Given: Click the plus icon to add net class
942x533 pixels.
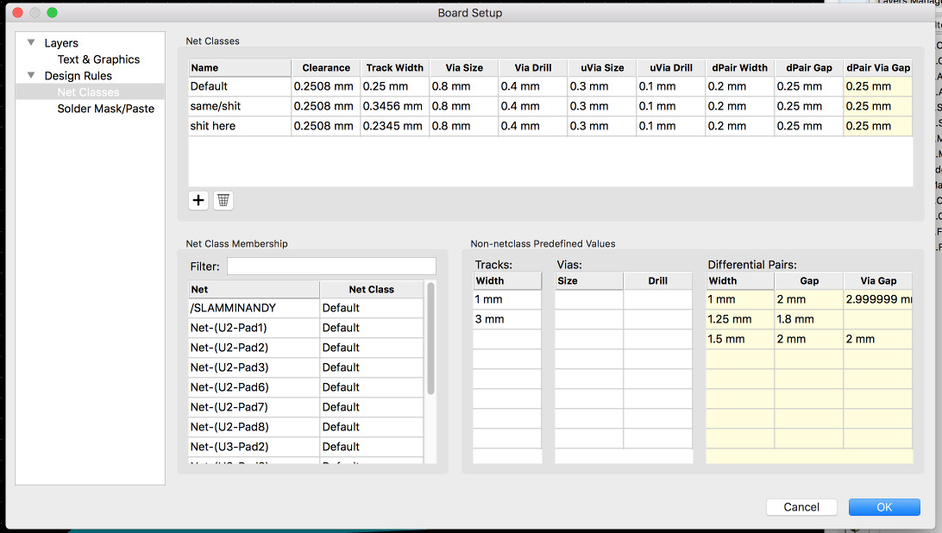Looking at the screenshot, I should pos(198,200).
